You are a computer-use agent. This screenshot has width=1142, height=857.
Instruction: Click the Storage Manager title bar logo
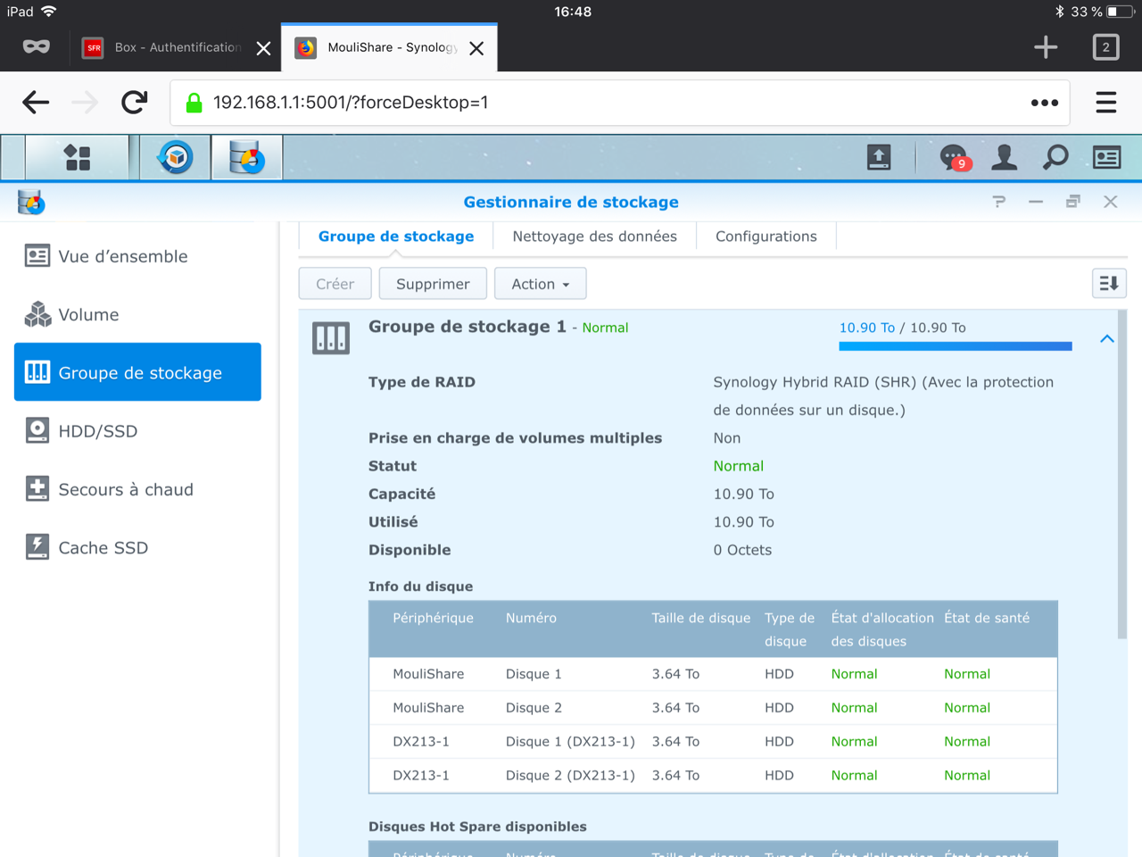[x=31, y=203]
